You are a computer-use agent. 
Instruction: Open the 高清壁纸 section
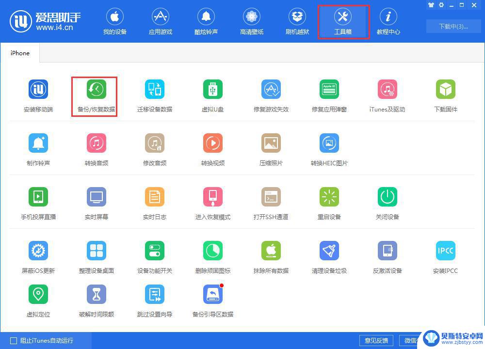[x=251, y=22]
